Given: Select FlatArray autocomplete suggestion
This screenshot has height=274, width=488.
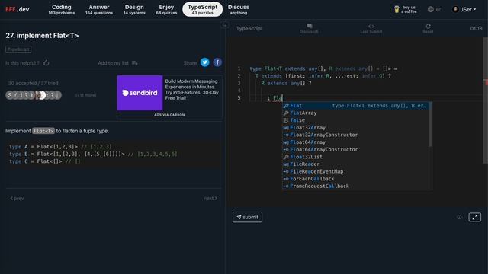Looking at the screenshot, I should (355, 113).
